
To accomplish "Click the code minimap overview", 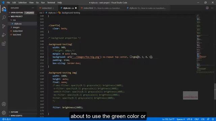I will (x=205, y=44).
